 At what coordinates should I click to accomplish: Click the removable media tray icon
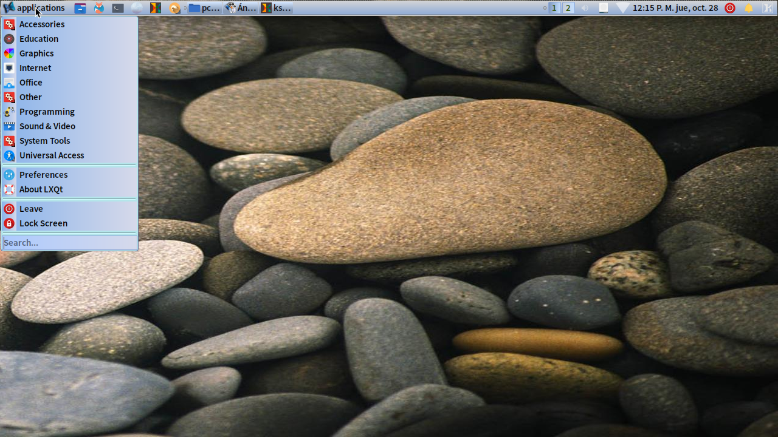604,8
